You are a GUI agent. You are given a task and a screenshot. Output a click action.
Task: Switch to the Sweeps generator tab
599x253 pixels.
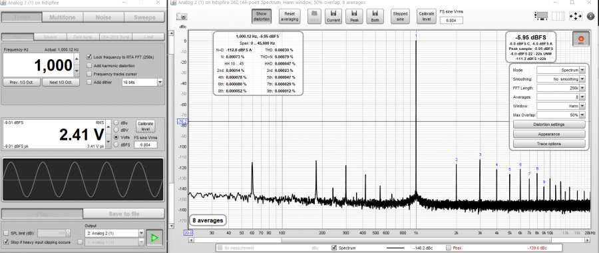click(144, 17)
